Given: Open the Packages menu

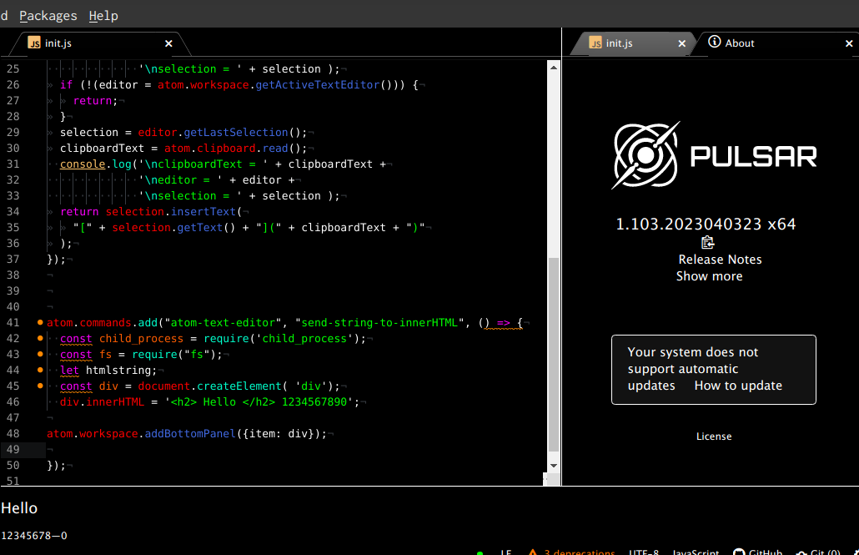Looking at the screenshot, I should [x=48, y=15].
